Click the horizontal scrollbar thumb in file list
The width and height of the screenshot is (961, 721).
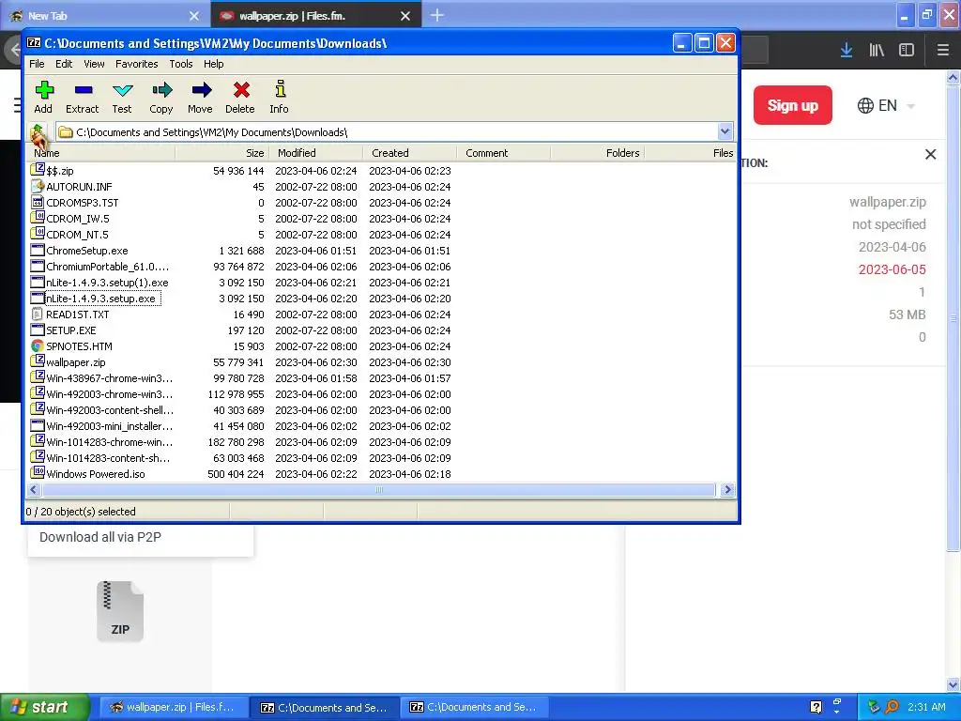[378, 489]
